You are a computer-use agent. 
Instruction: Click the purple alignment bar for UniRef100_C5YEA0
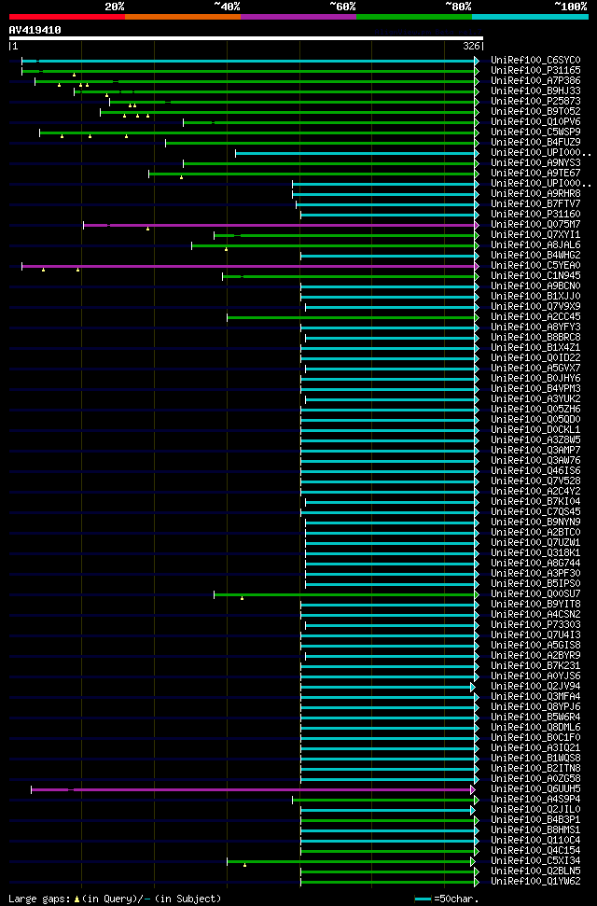[x=250, y=266]
